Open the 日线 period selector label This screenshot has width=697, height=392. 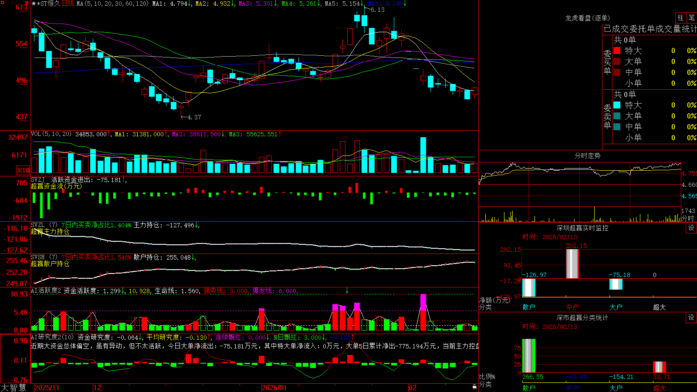(68, 3)
